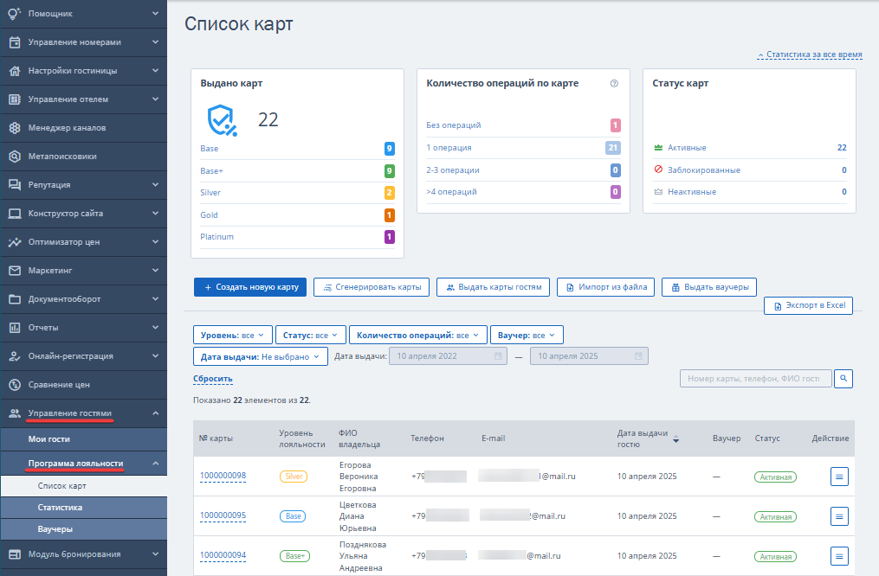
Task: Click the help question icon in operations panel
Action: [614, 83]
